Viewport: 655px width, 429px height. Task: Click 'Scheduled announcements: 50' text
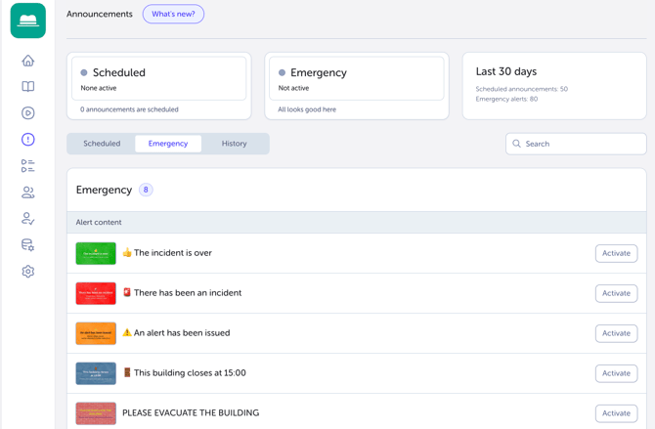point(522,89)
